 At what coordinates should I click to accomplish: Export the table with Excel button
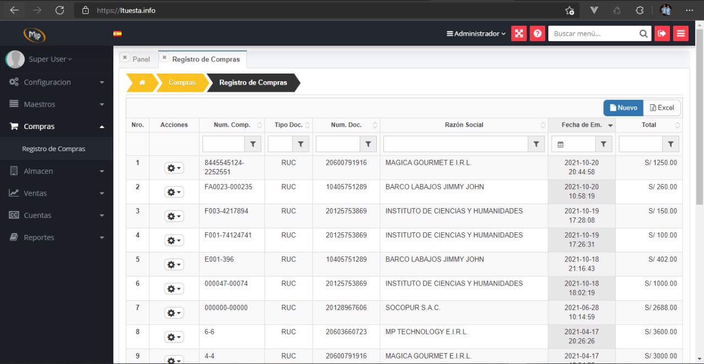tap(662, 108)
